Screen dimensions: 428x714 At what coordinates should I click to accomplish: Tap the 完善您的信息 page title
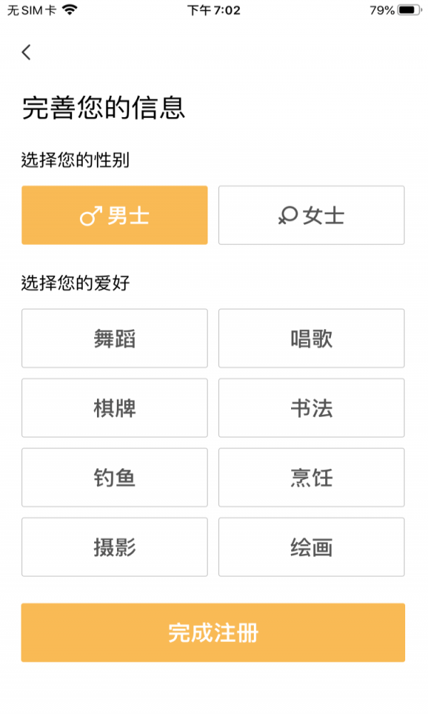104,108
